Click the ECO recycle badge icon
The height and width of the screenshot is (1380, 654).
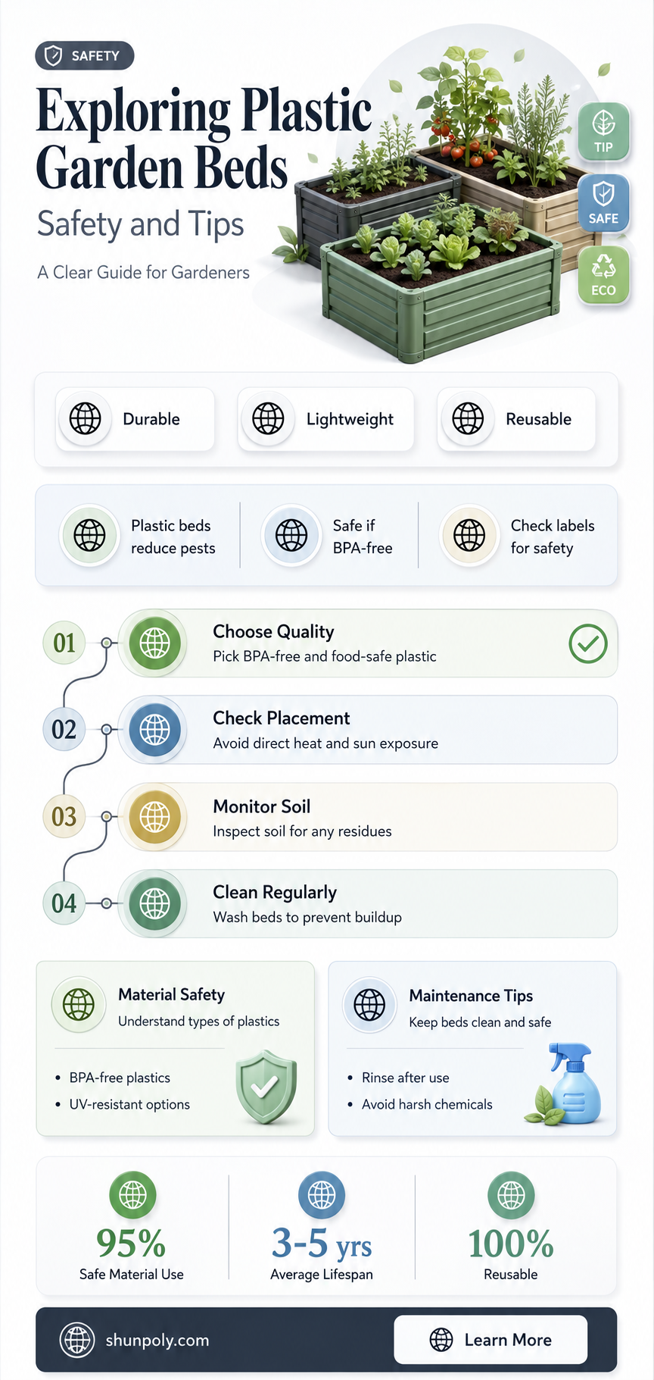click(x=603, y=274)
